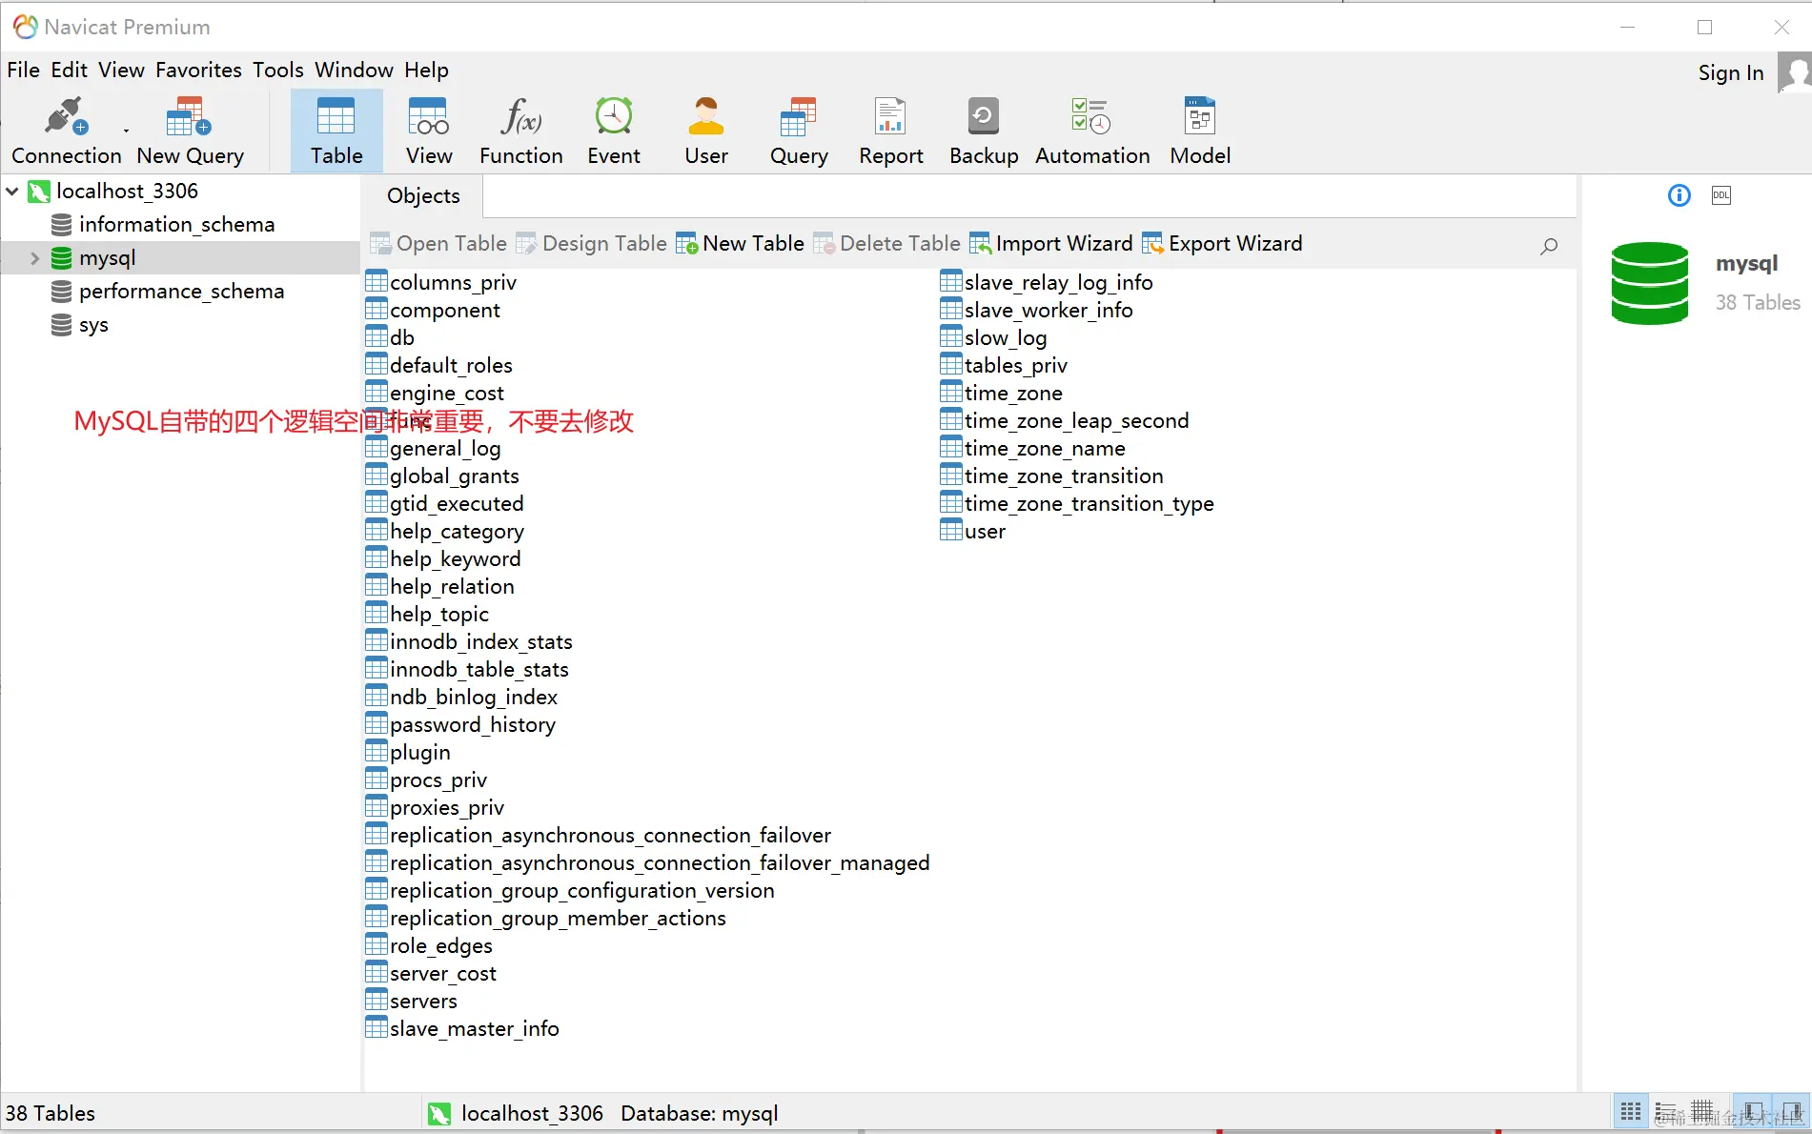Select the component table

tap(433, 310)
